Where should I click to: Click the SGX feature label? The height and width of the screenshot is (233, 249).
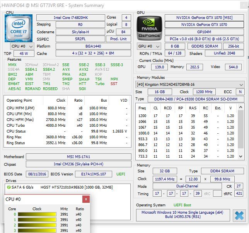point(82,89)
